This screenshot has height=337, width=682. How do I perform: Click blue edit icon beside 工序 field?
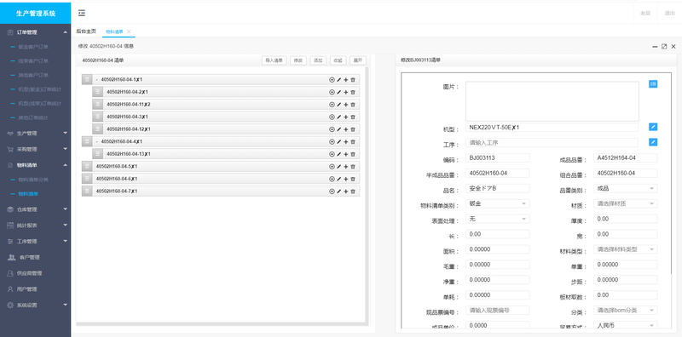(653, 142)
